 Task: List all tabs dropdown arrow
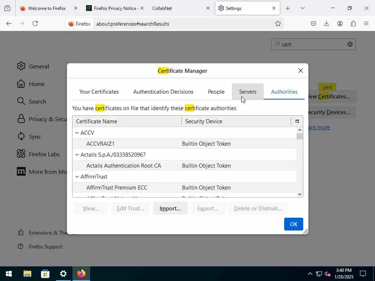[302, 8]
